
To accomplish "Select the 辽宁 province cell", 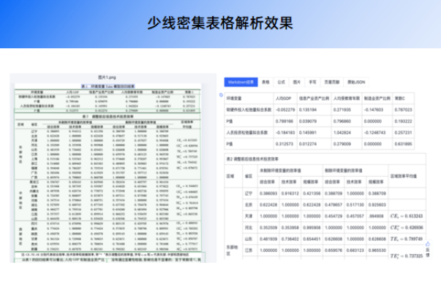I will coord(249,193).
